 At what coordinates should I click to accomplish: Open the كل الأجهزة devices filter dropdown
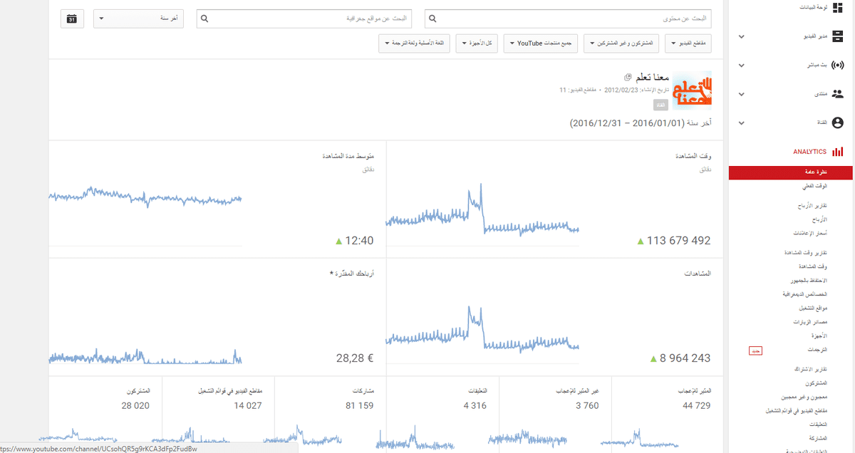[477, 43]
